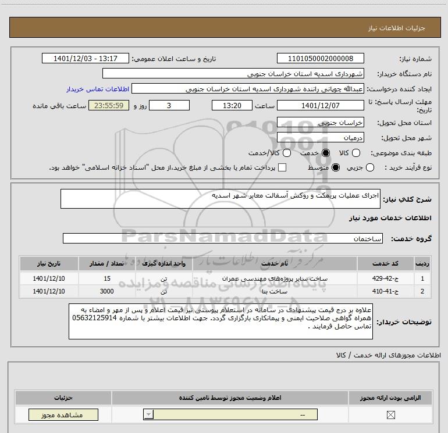The height and width of the screenshot is (433, 448).
Task: Select the کالا radio button
Action: pos(355,153)
